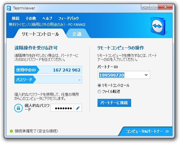
Task: Open the フィードバック menu
Action: [x=68, y=18]
